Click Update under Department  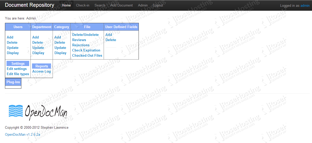pos(38,48)
